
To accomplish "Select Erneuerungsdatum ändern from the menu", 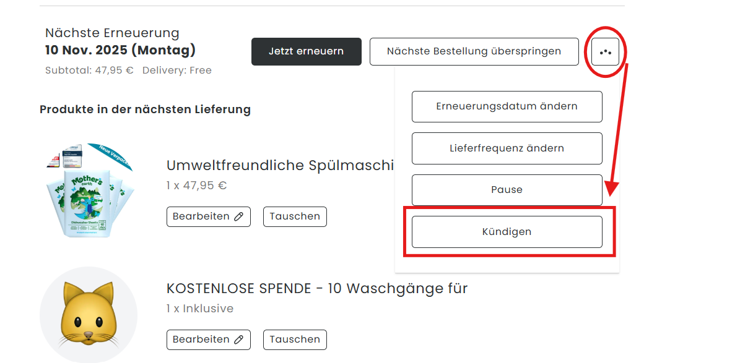I will (507, 106).
